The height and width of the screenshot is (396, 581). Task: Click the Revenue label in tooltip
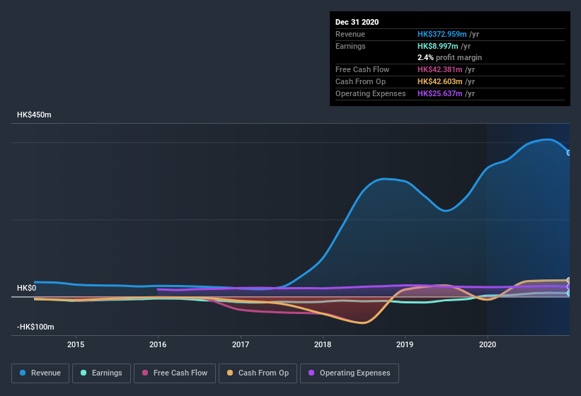pyautogui.click(x=350, y=34)
